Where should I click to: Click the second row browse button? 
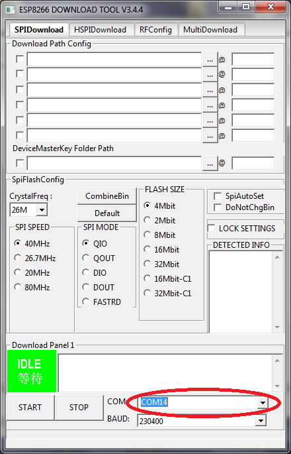[210, 75]
